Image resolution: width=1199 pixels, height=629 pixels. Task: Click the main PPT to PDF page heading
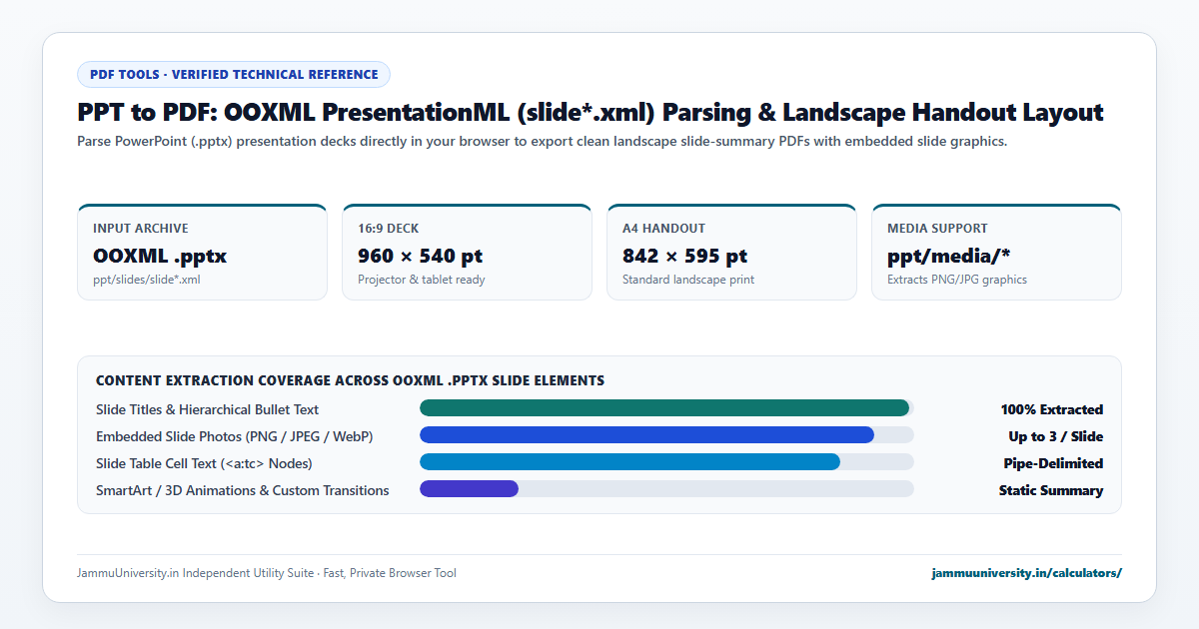(x=591, y=113)
